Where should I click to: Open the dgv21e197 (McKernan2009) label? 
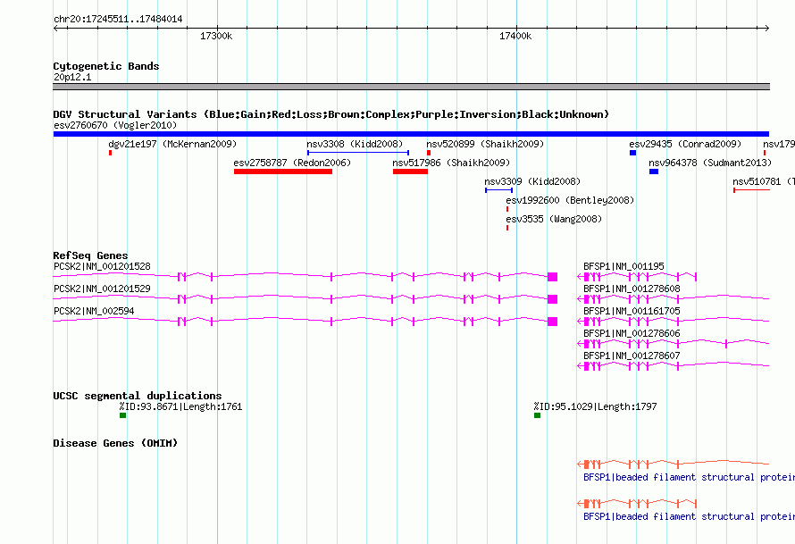click(172, 144)
